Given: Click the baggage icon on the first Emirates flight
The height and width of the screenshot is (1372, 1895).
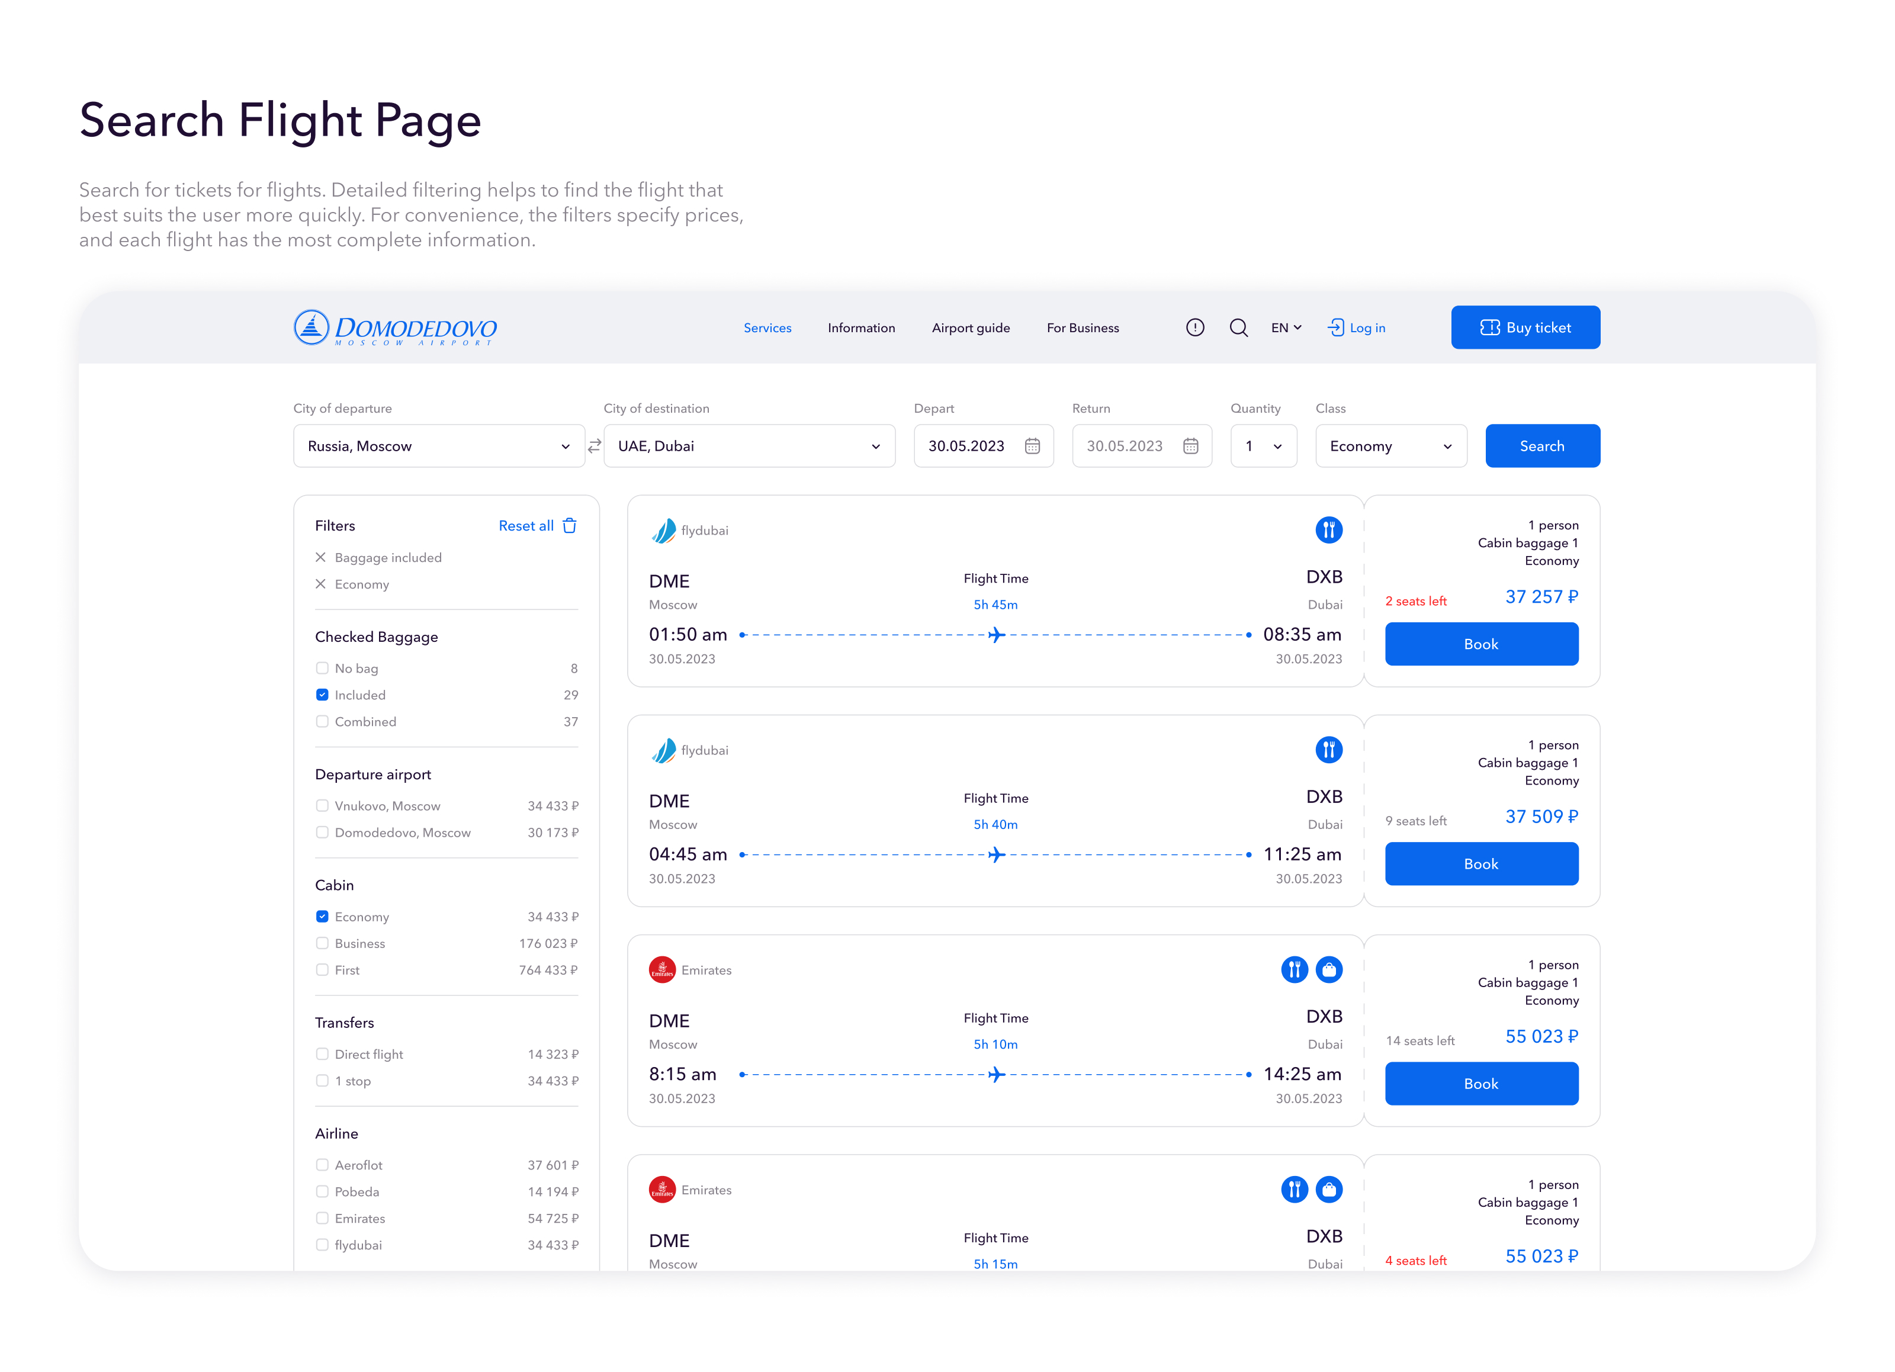Looking at the screenshot, I should pyautogui.click(x=1328, y=969).
